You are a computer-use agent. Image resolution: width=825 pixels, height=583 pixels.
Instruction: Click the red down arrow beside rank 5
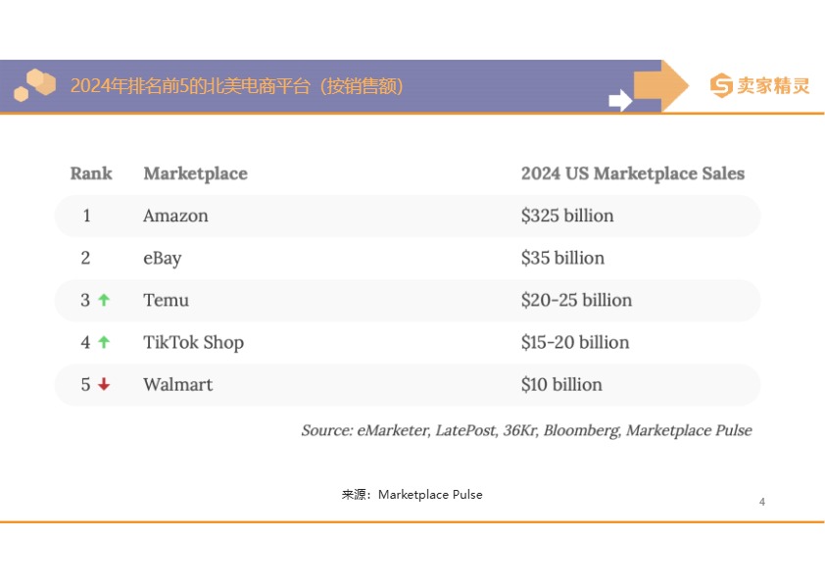(x=104, y=384)
